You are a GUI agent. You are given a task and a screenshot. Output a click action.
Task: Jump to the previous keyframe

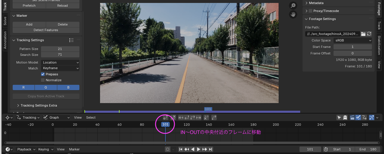coord(187,149)
